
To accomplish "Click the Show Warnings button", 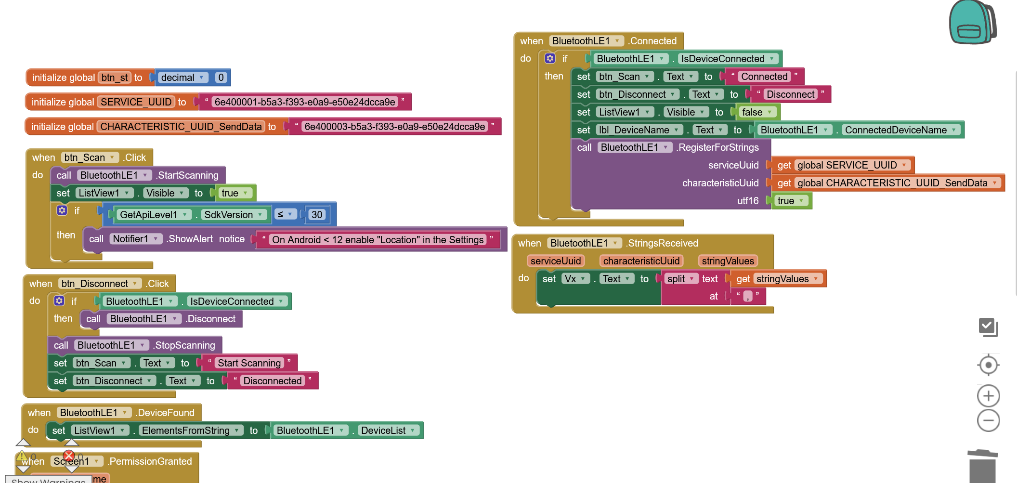I will pyautogui.click(x=48, y=480).
